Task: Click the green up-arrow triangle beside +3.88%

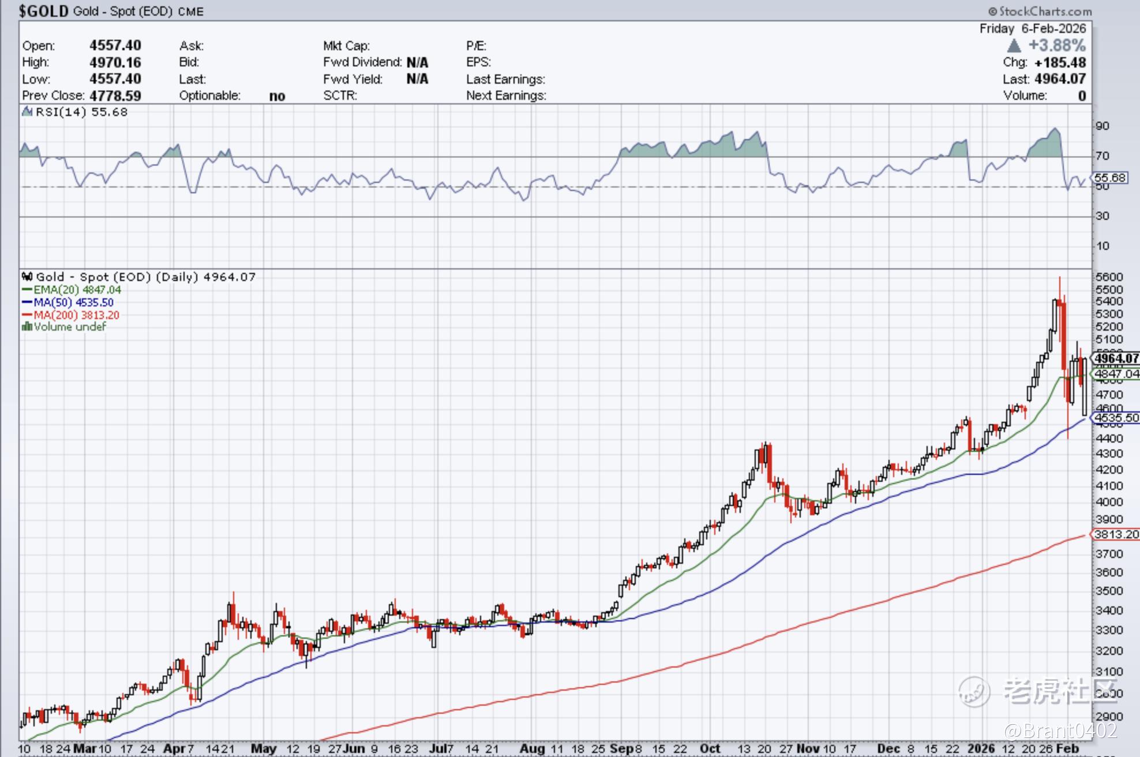Action: point(1014,46)
